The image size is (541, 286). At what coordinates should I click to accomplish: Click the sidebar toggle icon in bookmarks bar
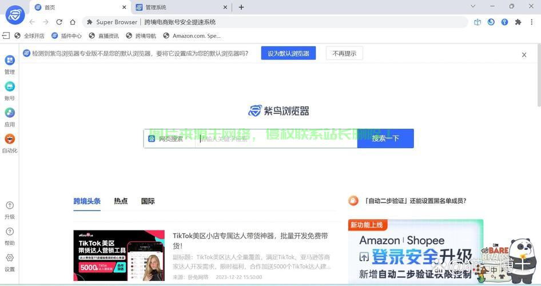tap(6, 35)
